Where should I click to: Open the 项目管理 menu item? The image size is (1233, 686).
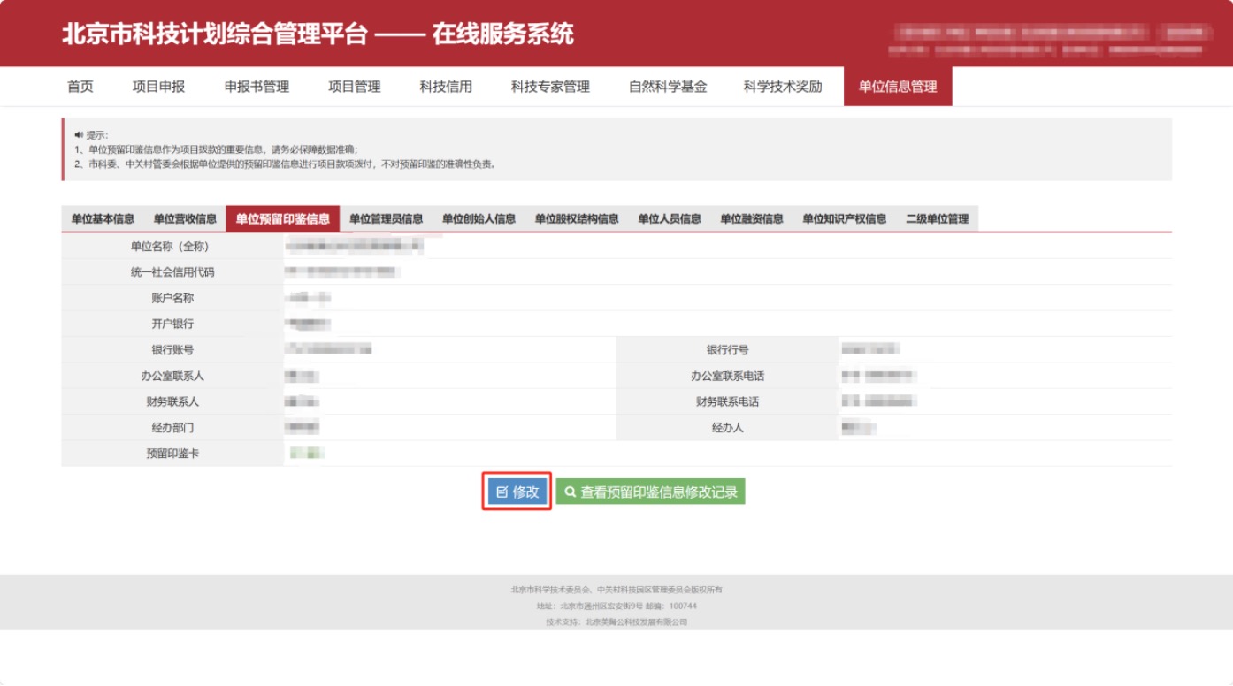pyautogui.click(x=355, y=87)
